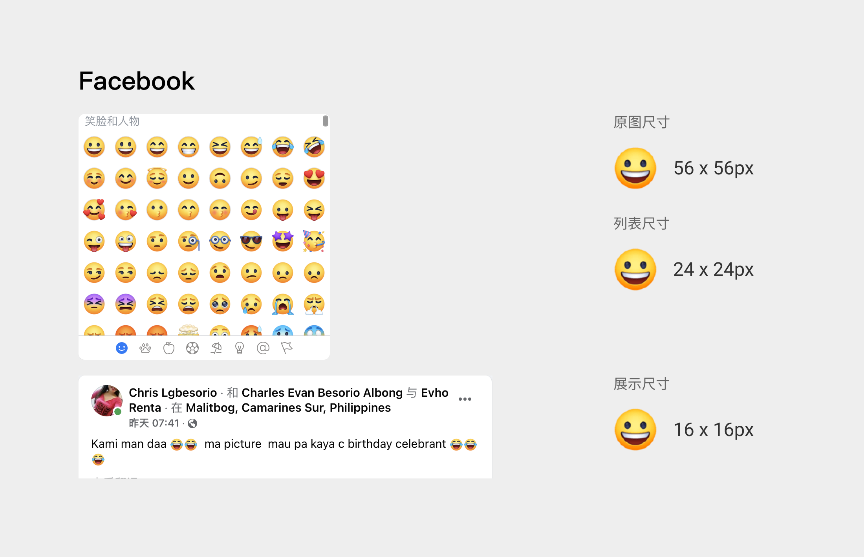Pick the heart-eyes emoji
The height and width of the screenshot is (557, 864).
click(314, 178)
